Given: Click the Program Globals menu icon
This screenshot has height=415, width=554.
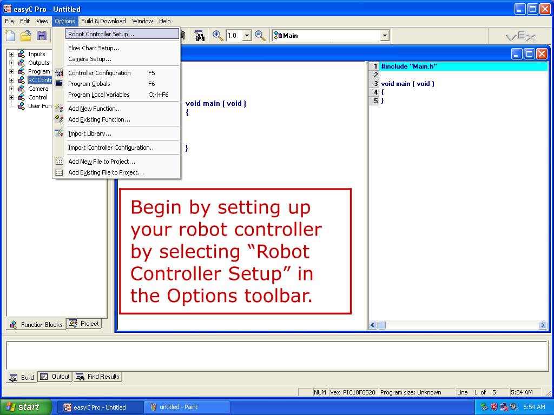Looking at the screenshot, I should coord(59,84).
